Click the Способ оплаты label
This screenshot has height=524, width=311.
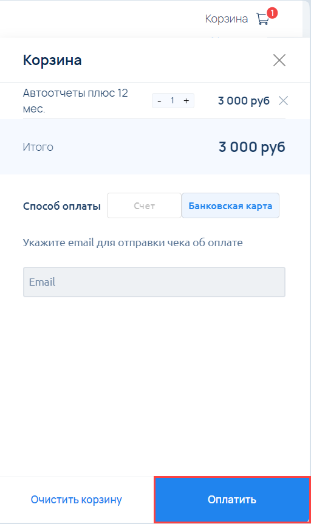(62, 206)
